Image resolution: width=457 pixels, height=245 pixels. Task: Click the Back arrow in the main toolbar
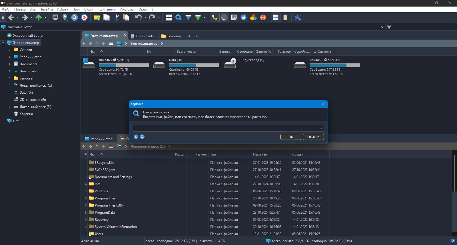pos(11,18)
